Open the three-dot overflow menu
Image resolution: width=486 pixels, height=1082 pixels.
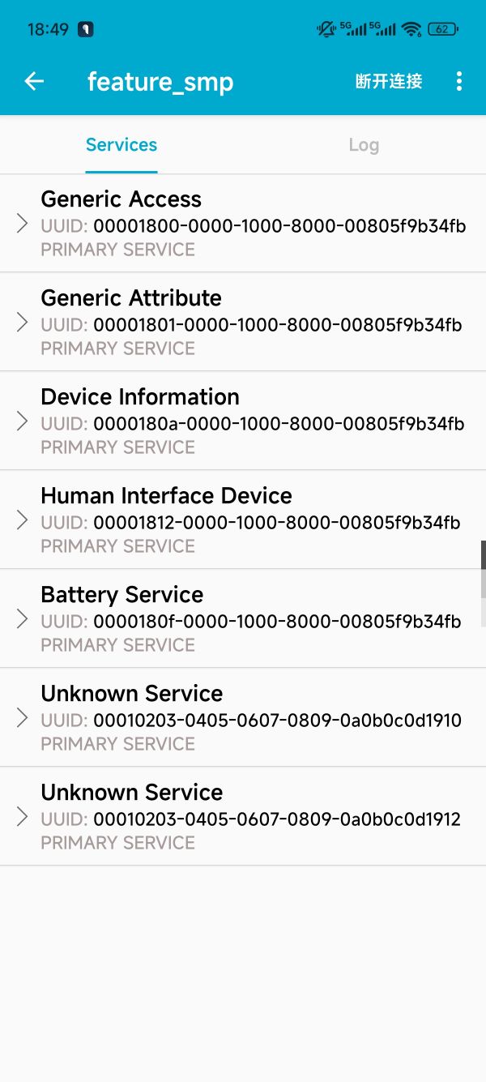tap(459, 81)
